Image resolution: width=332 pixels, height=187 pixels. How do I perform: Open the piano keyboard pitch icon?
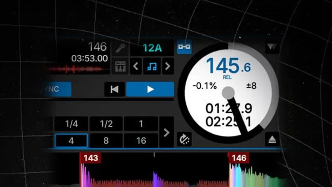click(120, 66)
